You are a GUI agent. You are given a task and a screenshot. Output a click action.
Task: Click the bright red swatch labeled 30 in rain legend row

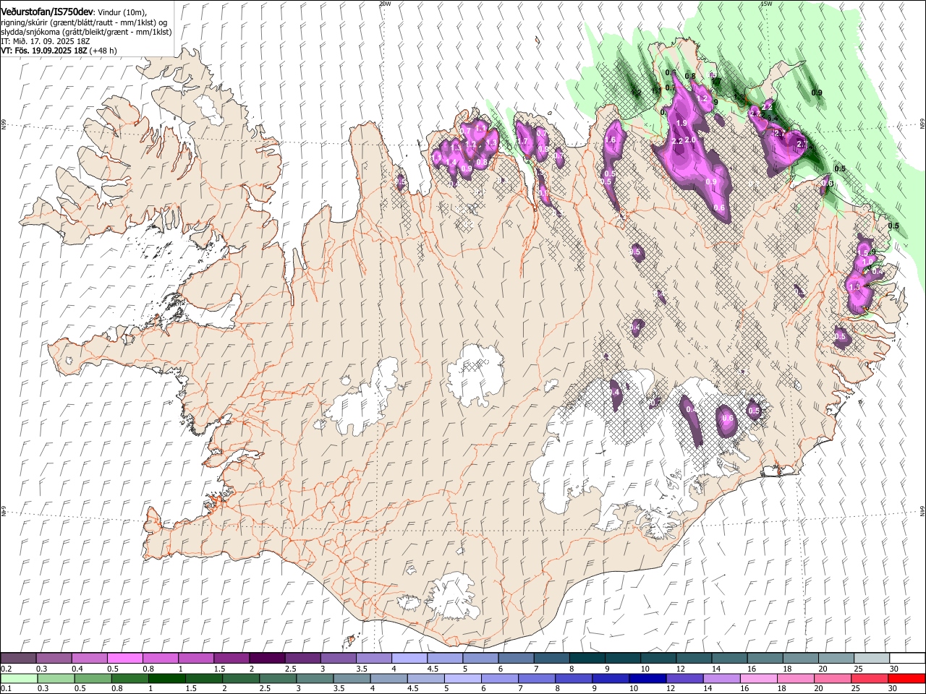(x=906, y=678)
